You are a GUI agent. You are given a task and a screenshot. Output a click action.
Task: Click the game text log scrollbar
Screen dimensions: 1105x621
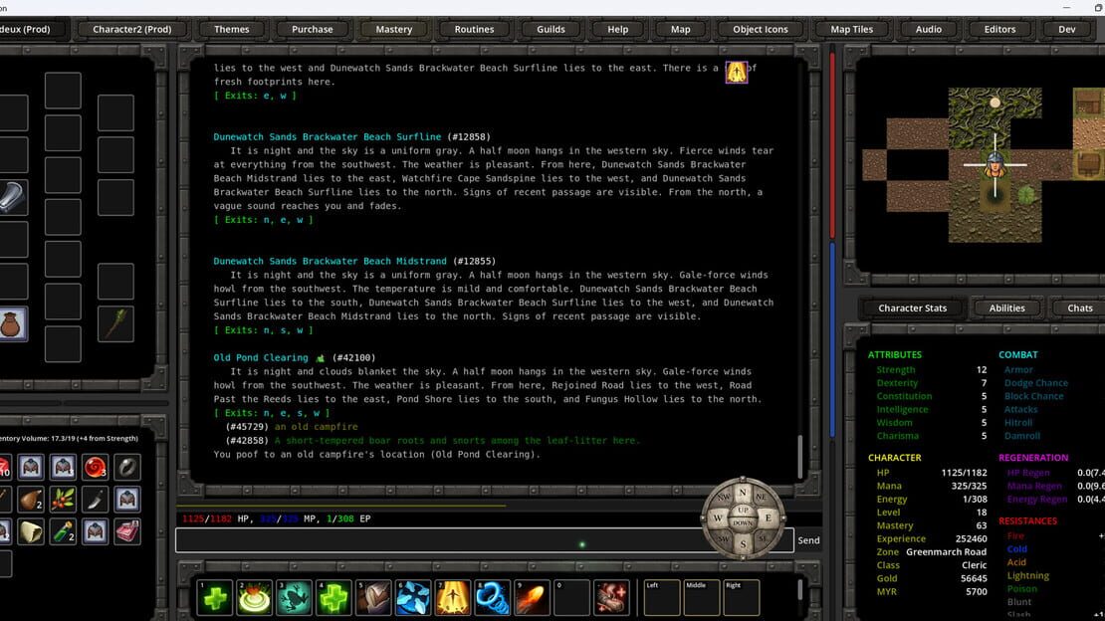tap(799, 456)
